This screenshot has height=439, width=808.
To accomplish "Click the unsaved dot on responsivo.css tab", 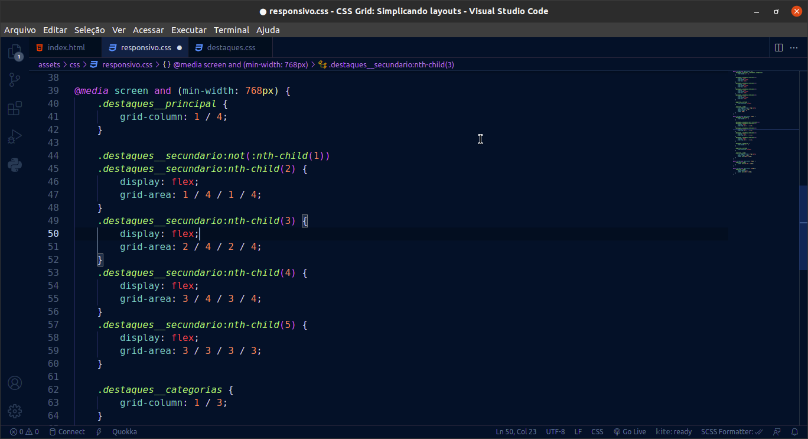I will pyautogui.click(x=180, y=48).
